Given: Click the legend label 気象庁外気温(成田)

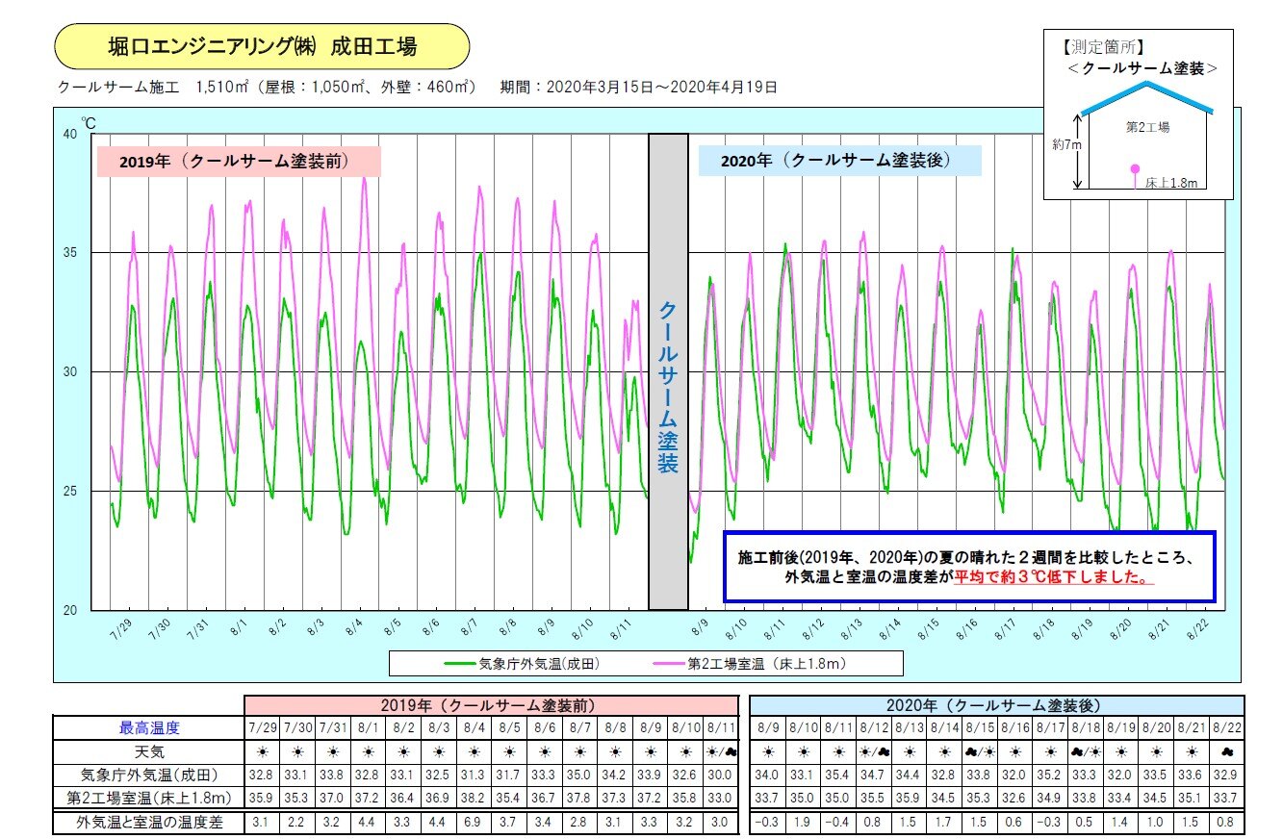Looking at the screenshot, I should [x=540, y=663].
